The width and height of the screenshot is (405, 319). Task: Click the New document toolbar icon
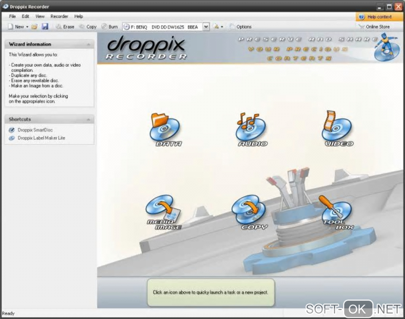[x=10, y=27]
